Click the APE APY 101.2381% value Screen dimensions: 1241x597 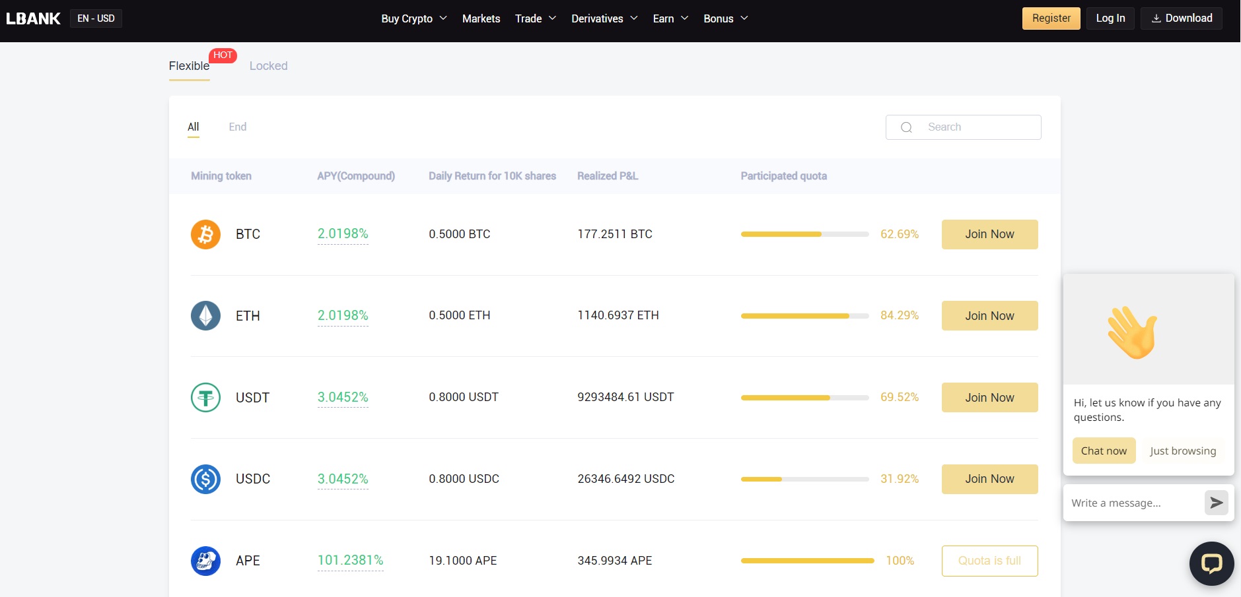tap(350, 560)
